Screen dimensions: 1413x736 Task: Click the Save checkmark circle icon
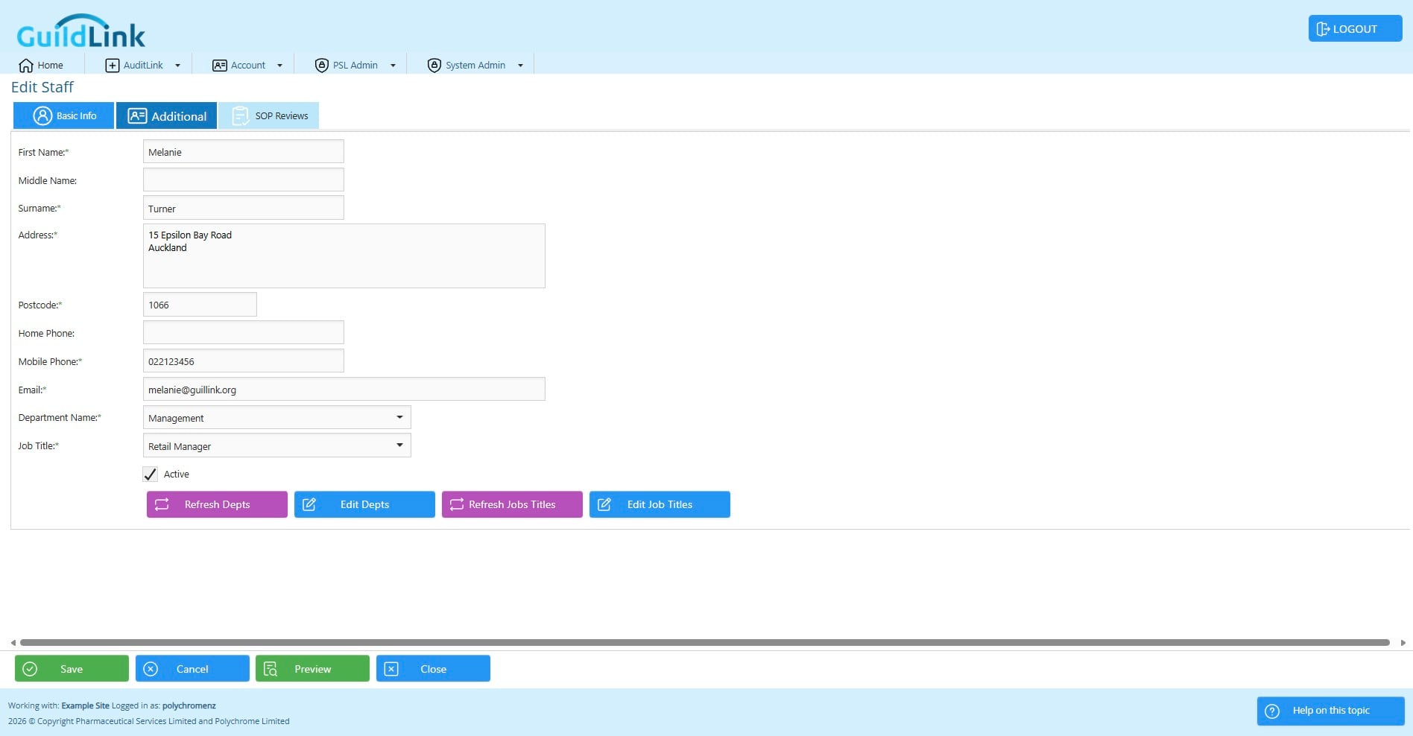(x=30, y=669)
